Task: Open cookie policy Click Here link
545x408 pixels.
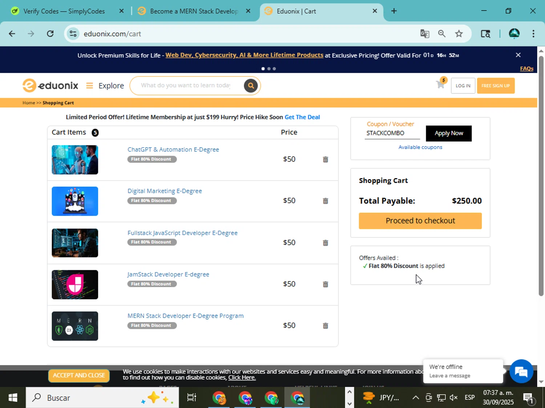Action: coord(242,378)
